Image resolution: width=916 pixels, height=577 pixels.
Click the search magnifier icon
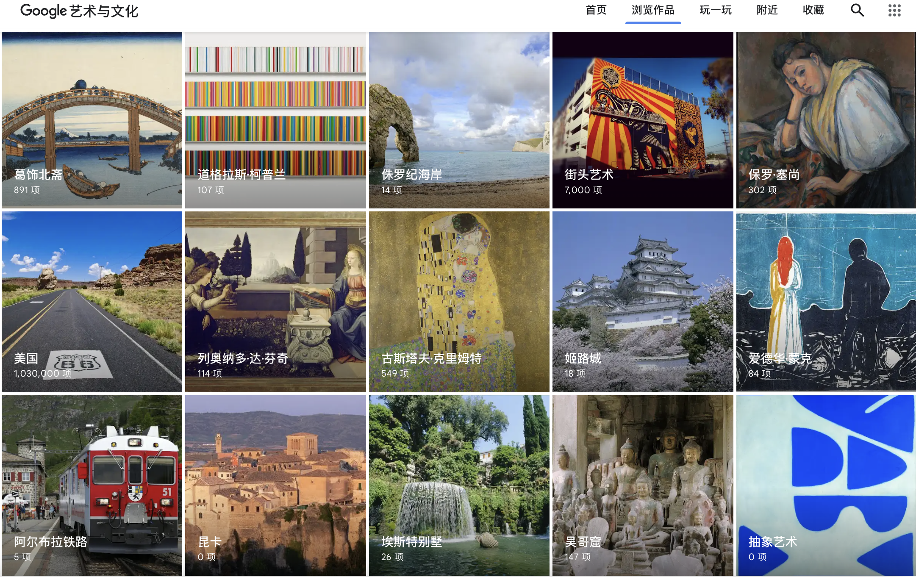857,10
